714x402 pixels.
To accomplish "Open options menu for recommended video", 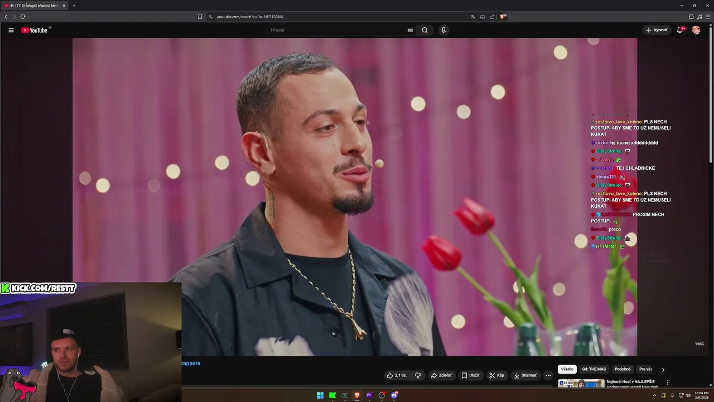I will click(668, 382).
